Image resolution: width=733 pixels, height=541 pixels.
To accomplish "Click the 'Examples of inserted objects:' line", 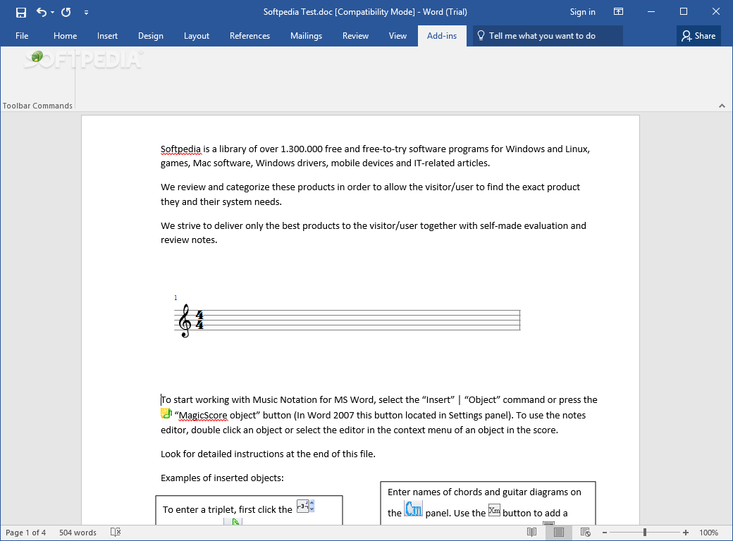I will tap(222, 478).
